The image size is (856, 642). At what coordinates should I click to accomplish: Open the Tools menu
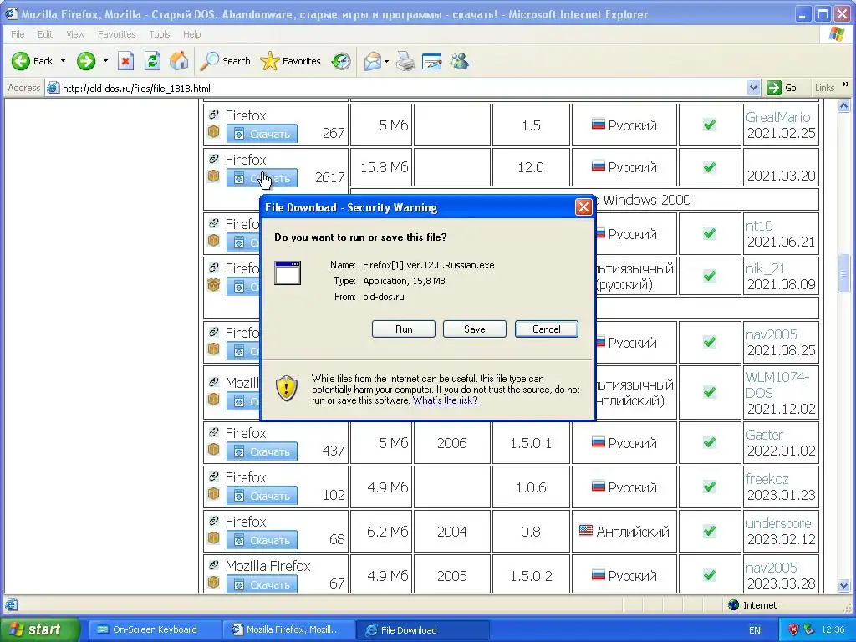coord(160,34)
